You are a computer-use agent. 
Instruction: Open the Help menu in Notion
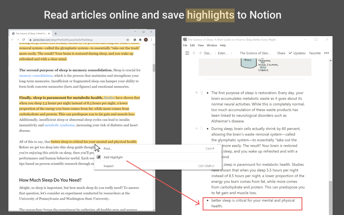(x=223, y=45)
